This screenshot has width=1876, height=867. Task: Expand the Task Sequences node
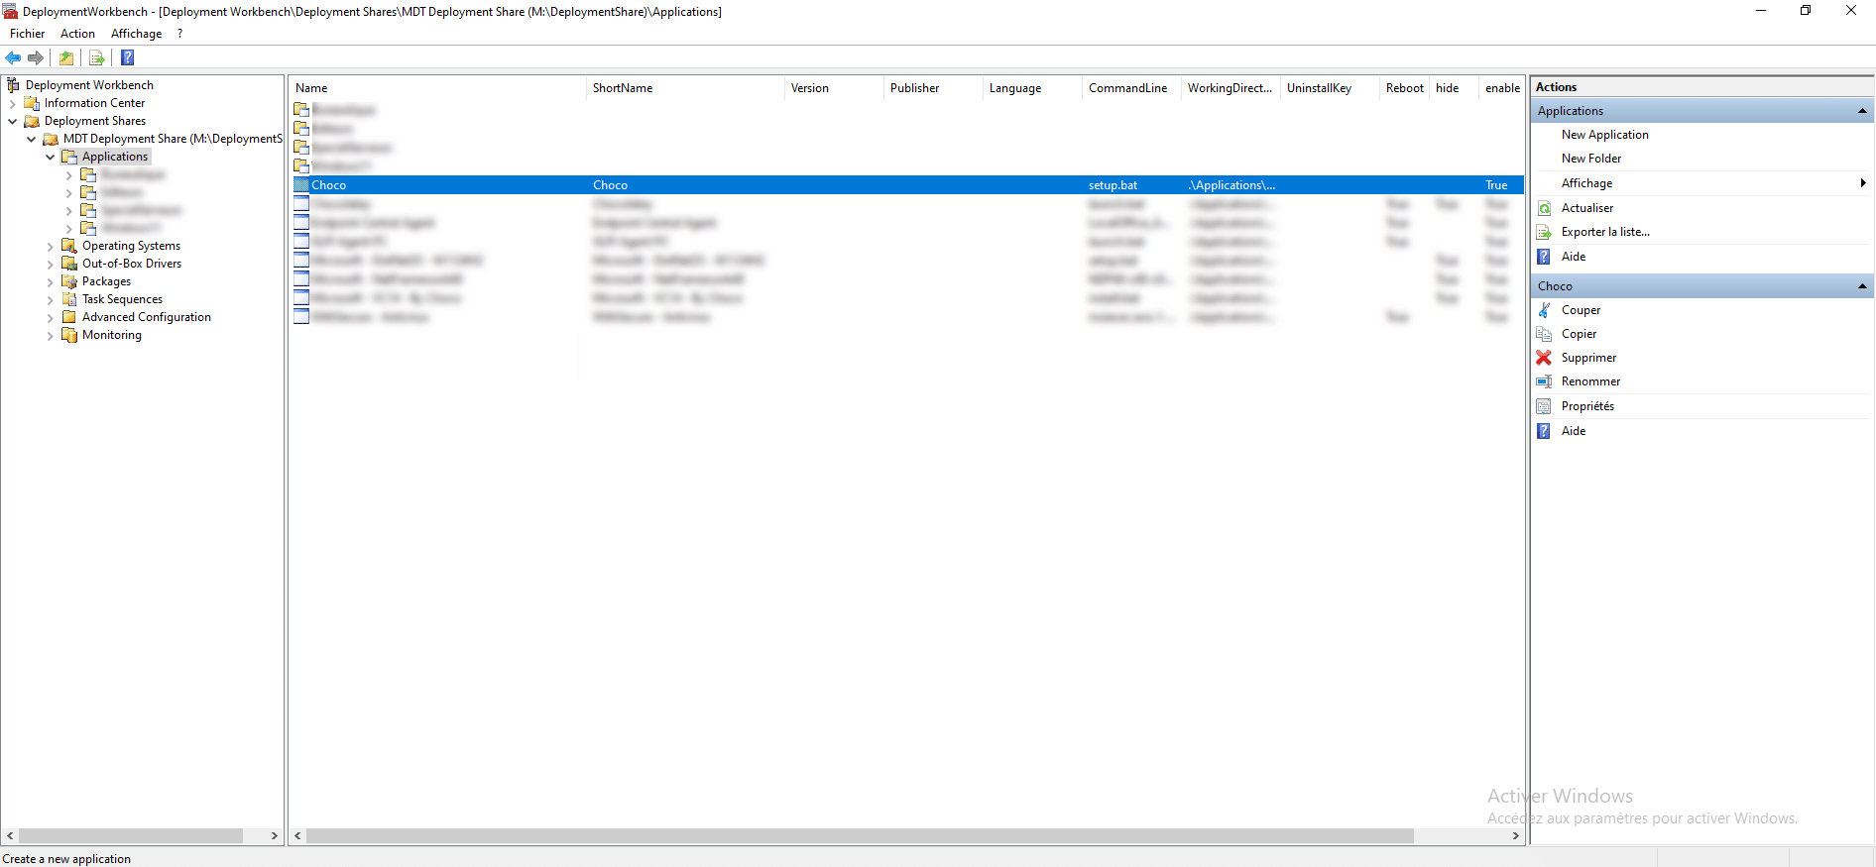click(x=51, y=300)
